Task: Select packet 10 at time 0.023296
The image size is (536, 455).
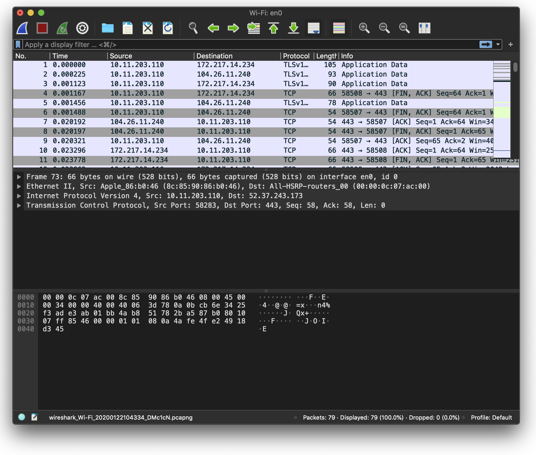Action: pyautogui.click(x=253, y=150)
